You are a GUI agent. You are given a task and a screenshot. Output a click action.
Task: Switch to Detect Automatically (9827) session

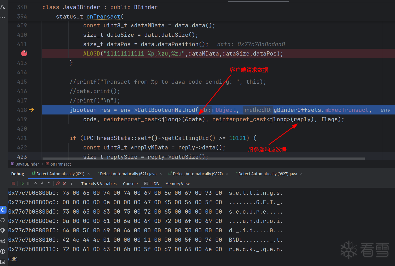(x=195, y=174)
